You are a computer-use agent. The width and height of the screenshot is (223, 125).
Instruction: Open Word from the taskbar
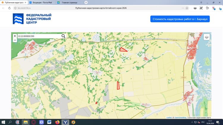(49, 122)
